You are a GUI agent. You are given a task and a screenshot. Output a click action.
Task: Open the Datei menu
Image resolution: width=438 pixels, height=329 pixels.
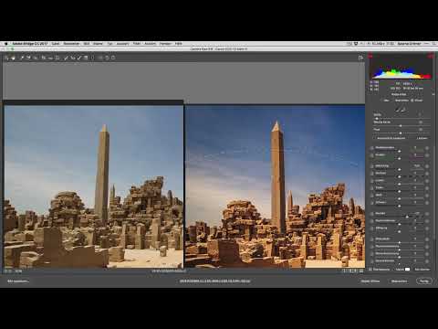tap(56, 44)
